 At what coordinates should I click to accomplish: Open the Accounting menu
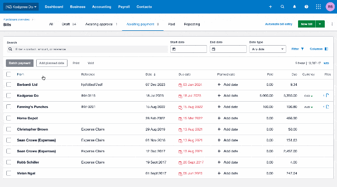coord(101,7)
